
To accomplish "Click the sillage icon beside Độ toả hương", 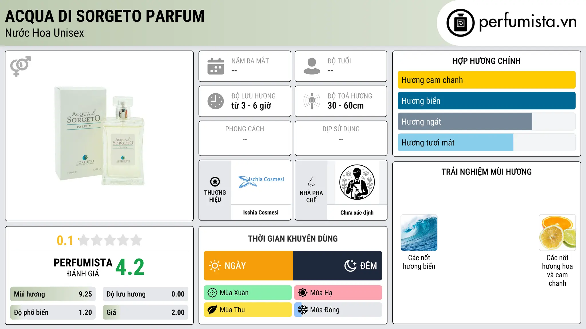I will 312,101.
